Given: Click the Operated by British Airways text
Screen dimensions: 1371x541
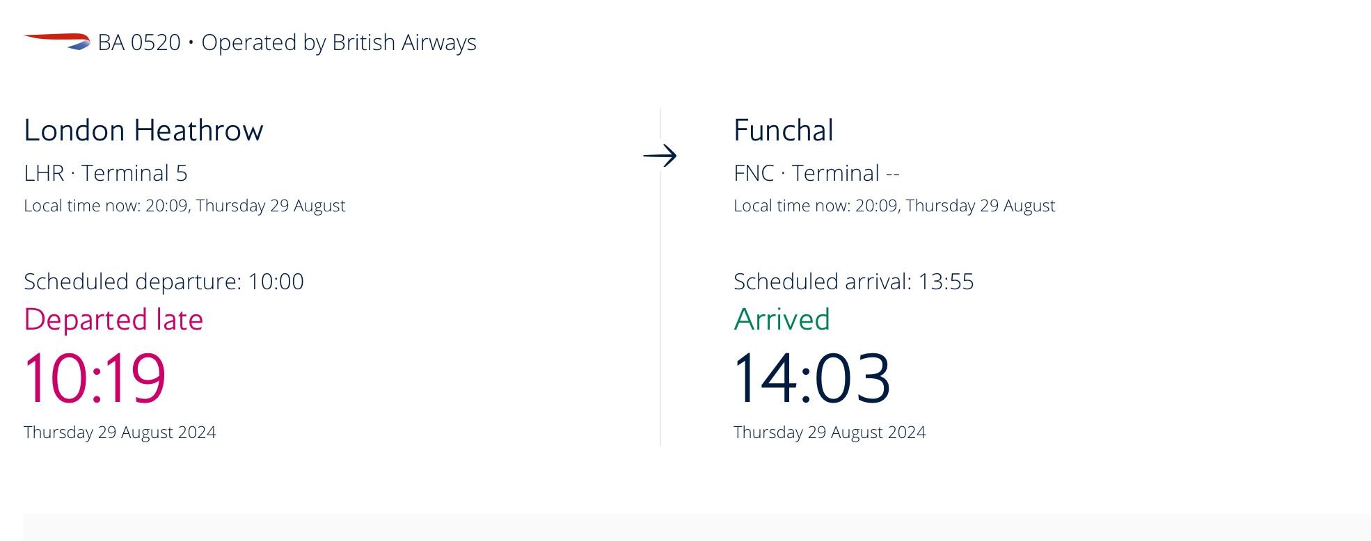Looking at the screenshot, I should click(x=339, y=42).
